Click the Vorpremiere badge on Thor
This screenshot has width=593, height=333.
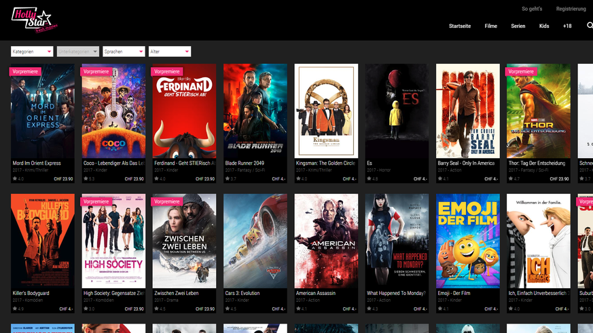coord(521,71)
